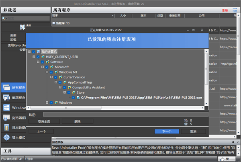Uncheck the CurrentVersion checkbox
The height and width of the screenshot is (162, 241).
tap(56, 77)
